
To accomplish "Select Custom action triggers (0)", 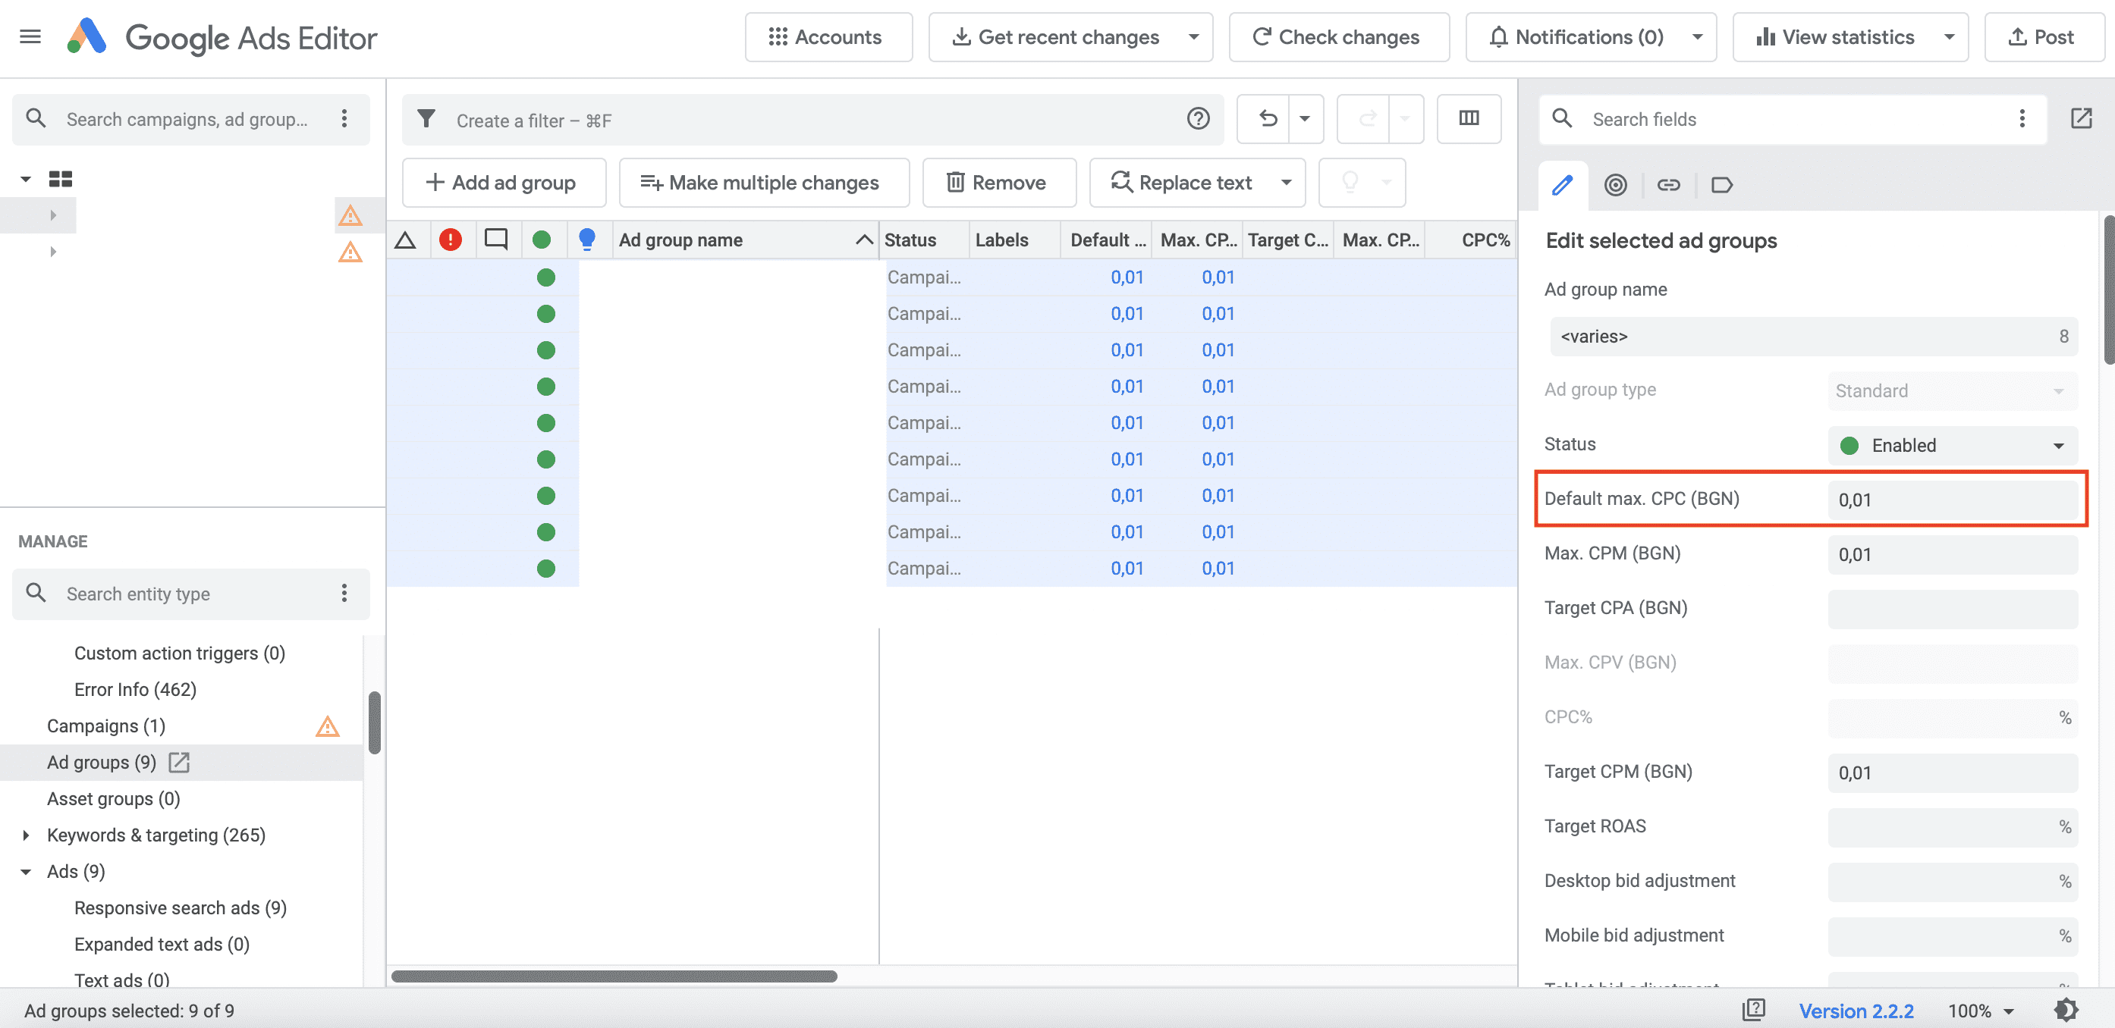I will pos(180,653).
